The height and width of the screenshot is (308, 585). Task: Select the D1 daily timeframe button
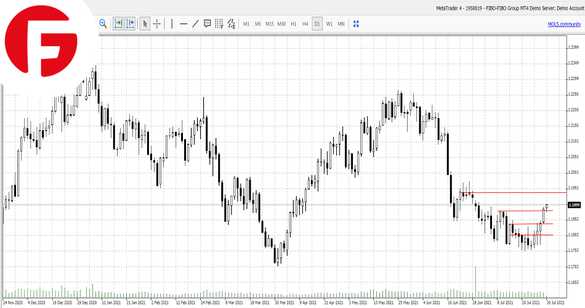[x=317, y=24]
